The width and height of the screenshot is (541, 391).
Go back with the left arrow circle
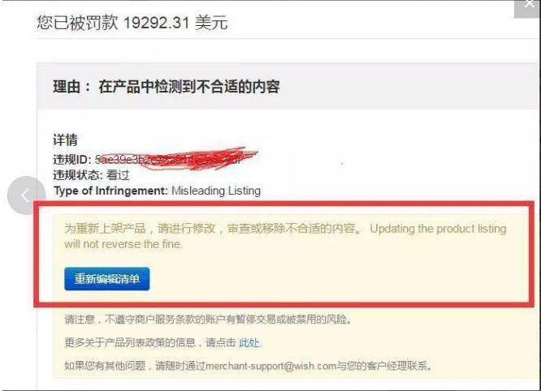point(26,195)
